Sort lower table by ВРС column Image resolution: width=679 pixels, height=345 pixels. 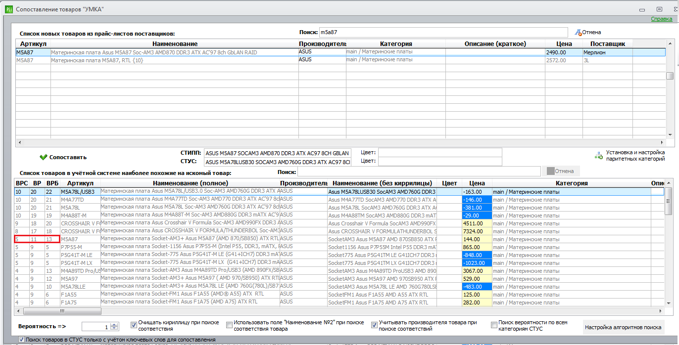pos(22,183)
